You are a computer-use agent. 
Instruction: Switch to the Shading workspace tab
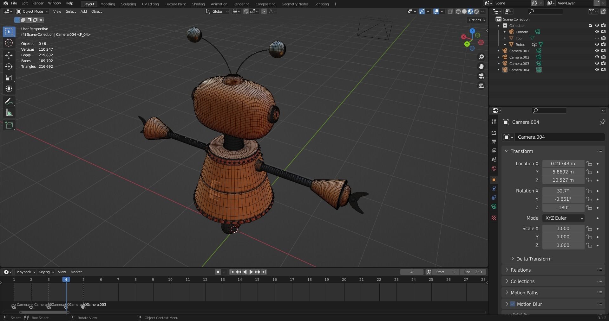coord(198,4)
